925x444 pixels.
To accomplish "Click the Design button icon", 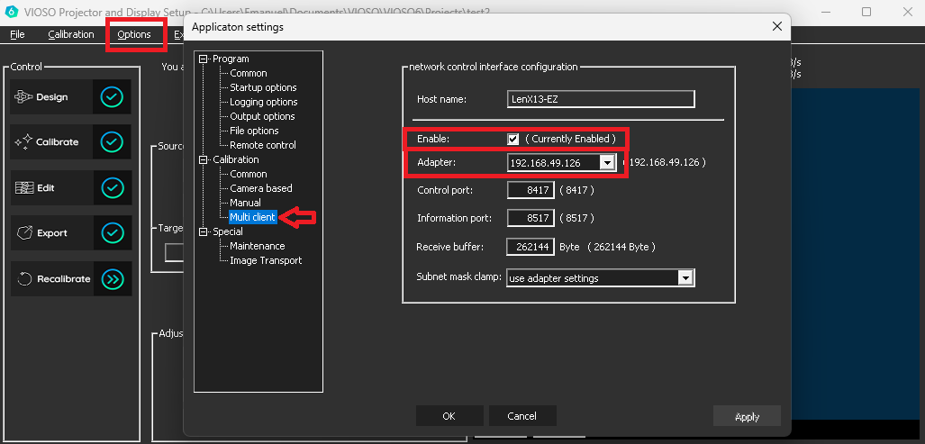I will coord(24,97).
